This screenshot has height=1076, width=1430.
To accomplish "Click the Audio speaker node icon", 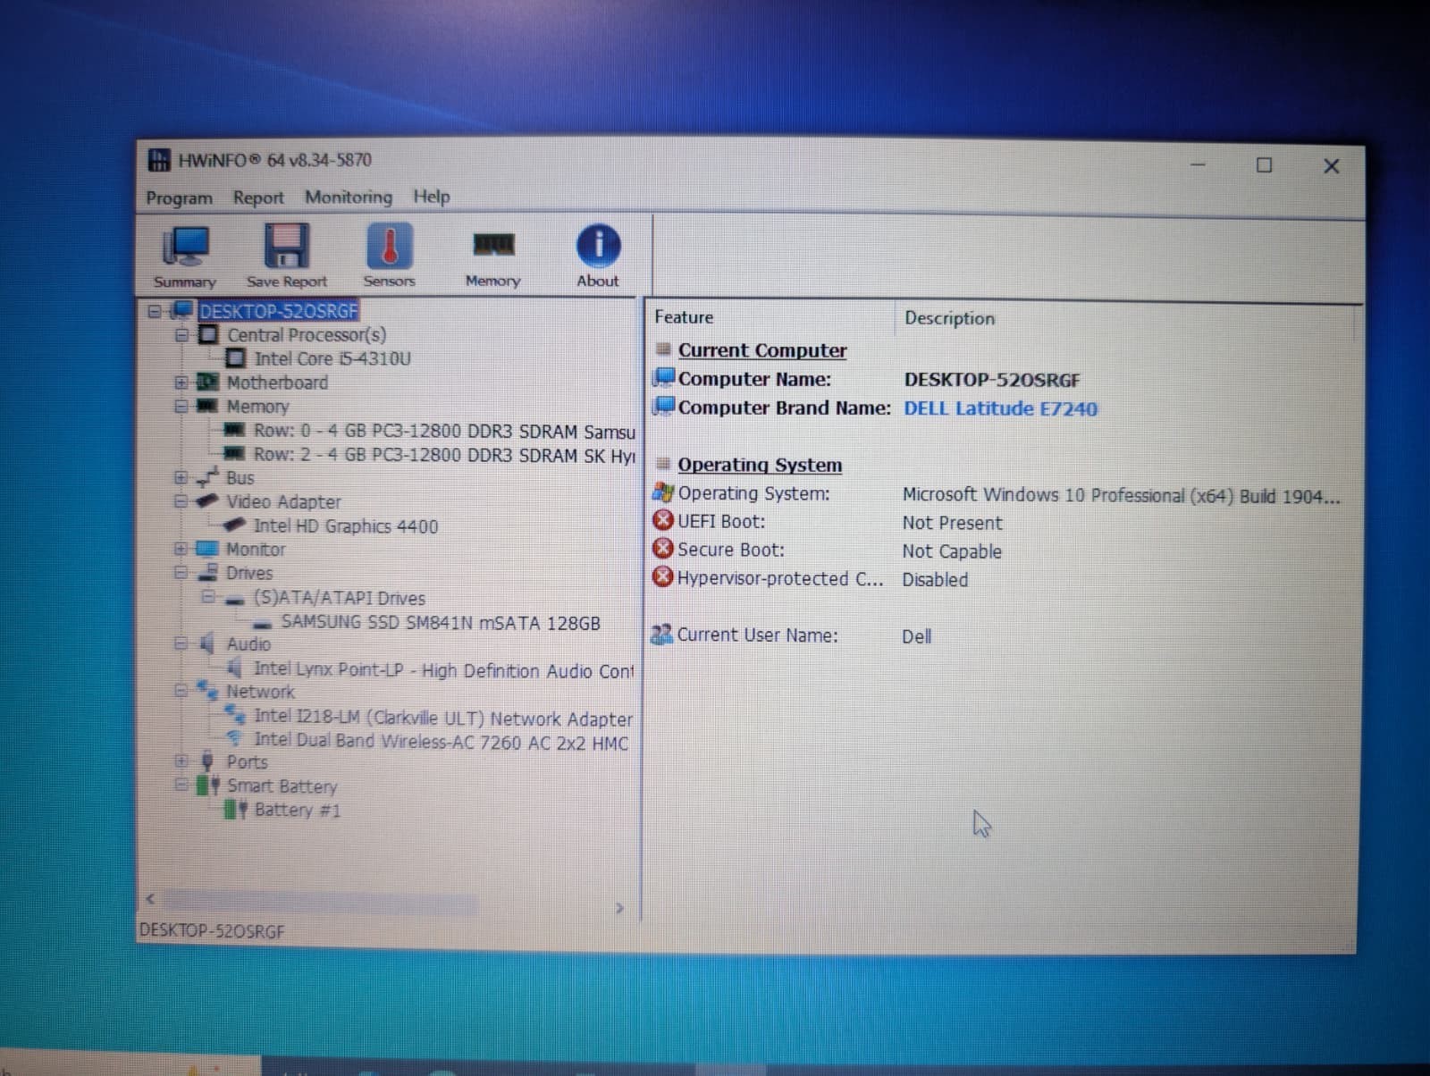I will click(x=206, y=643).
